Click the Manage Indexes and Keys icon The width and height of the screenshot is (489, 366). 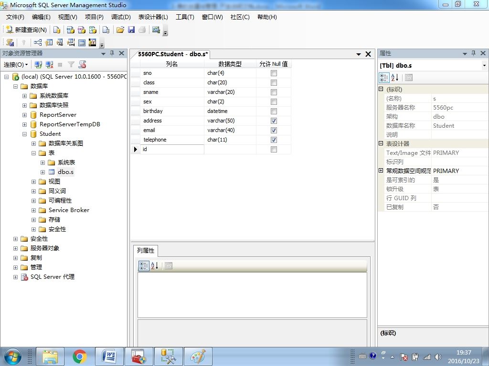(49, 42)
